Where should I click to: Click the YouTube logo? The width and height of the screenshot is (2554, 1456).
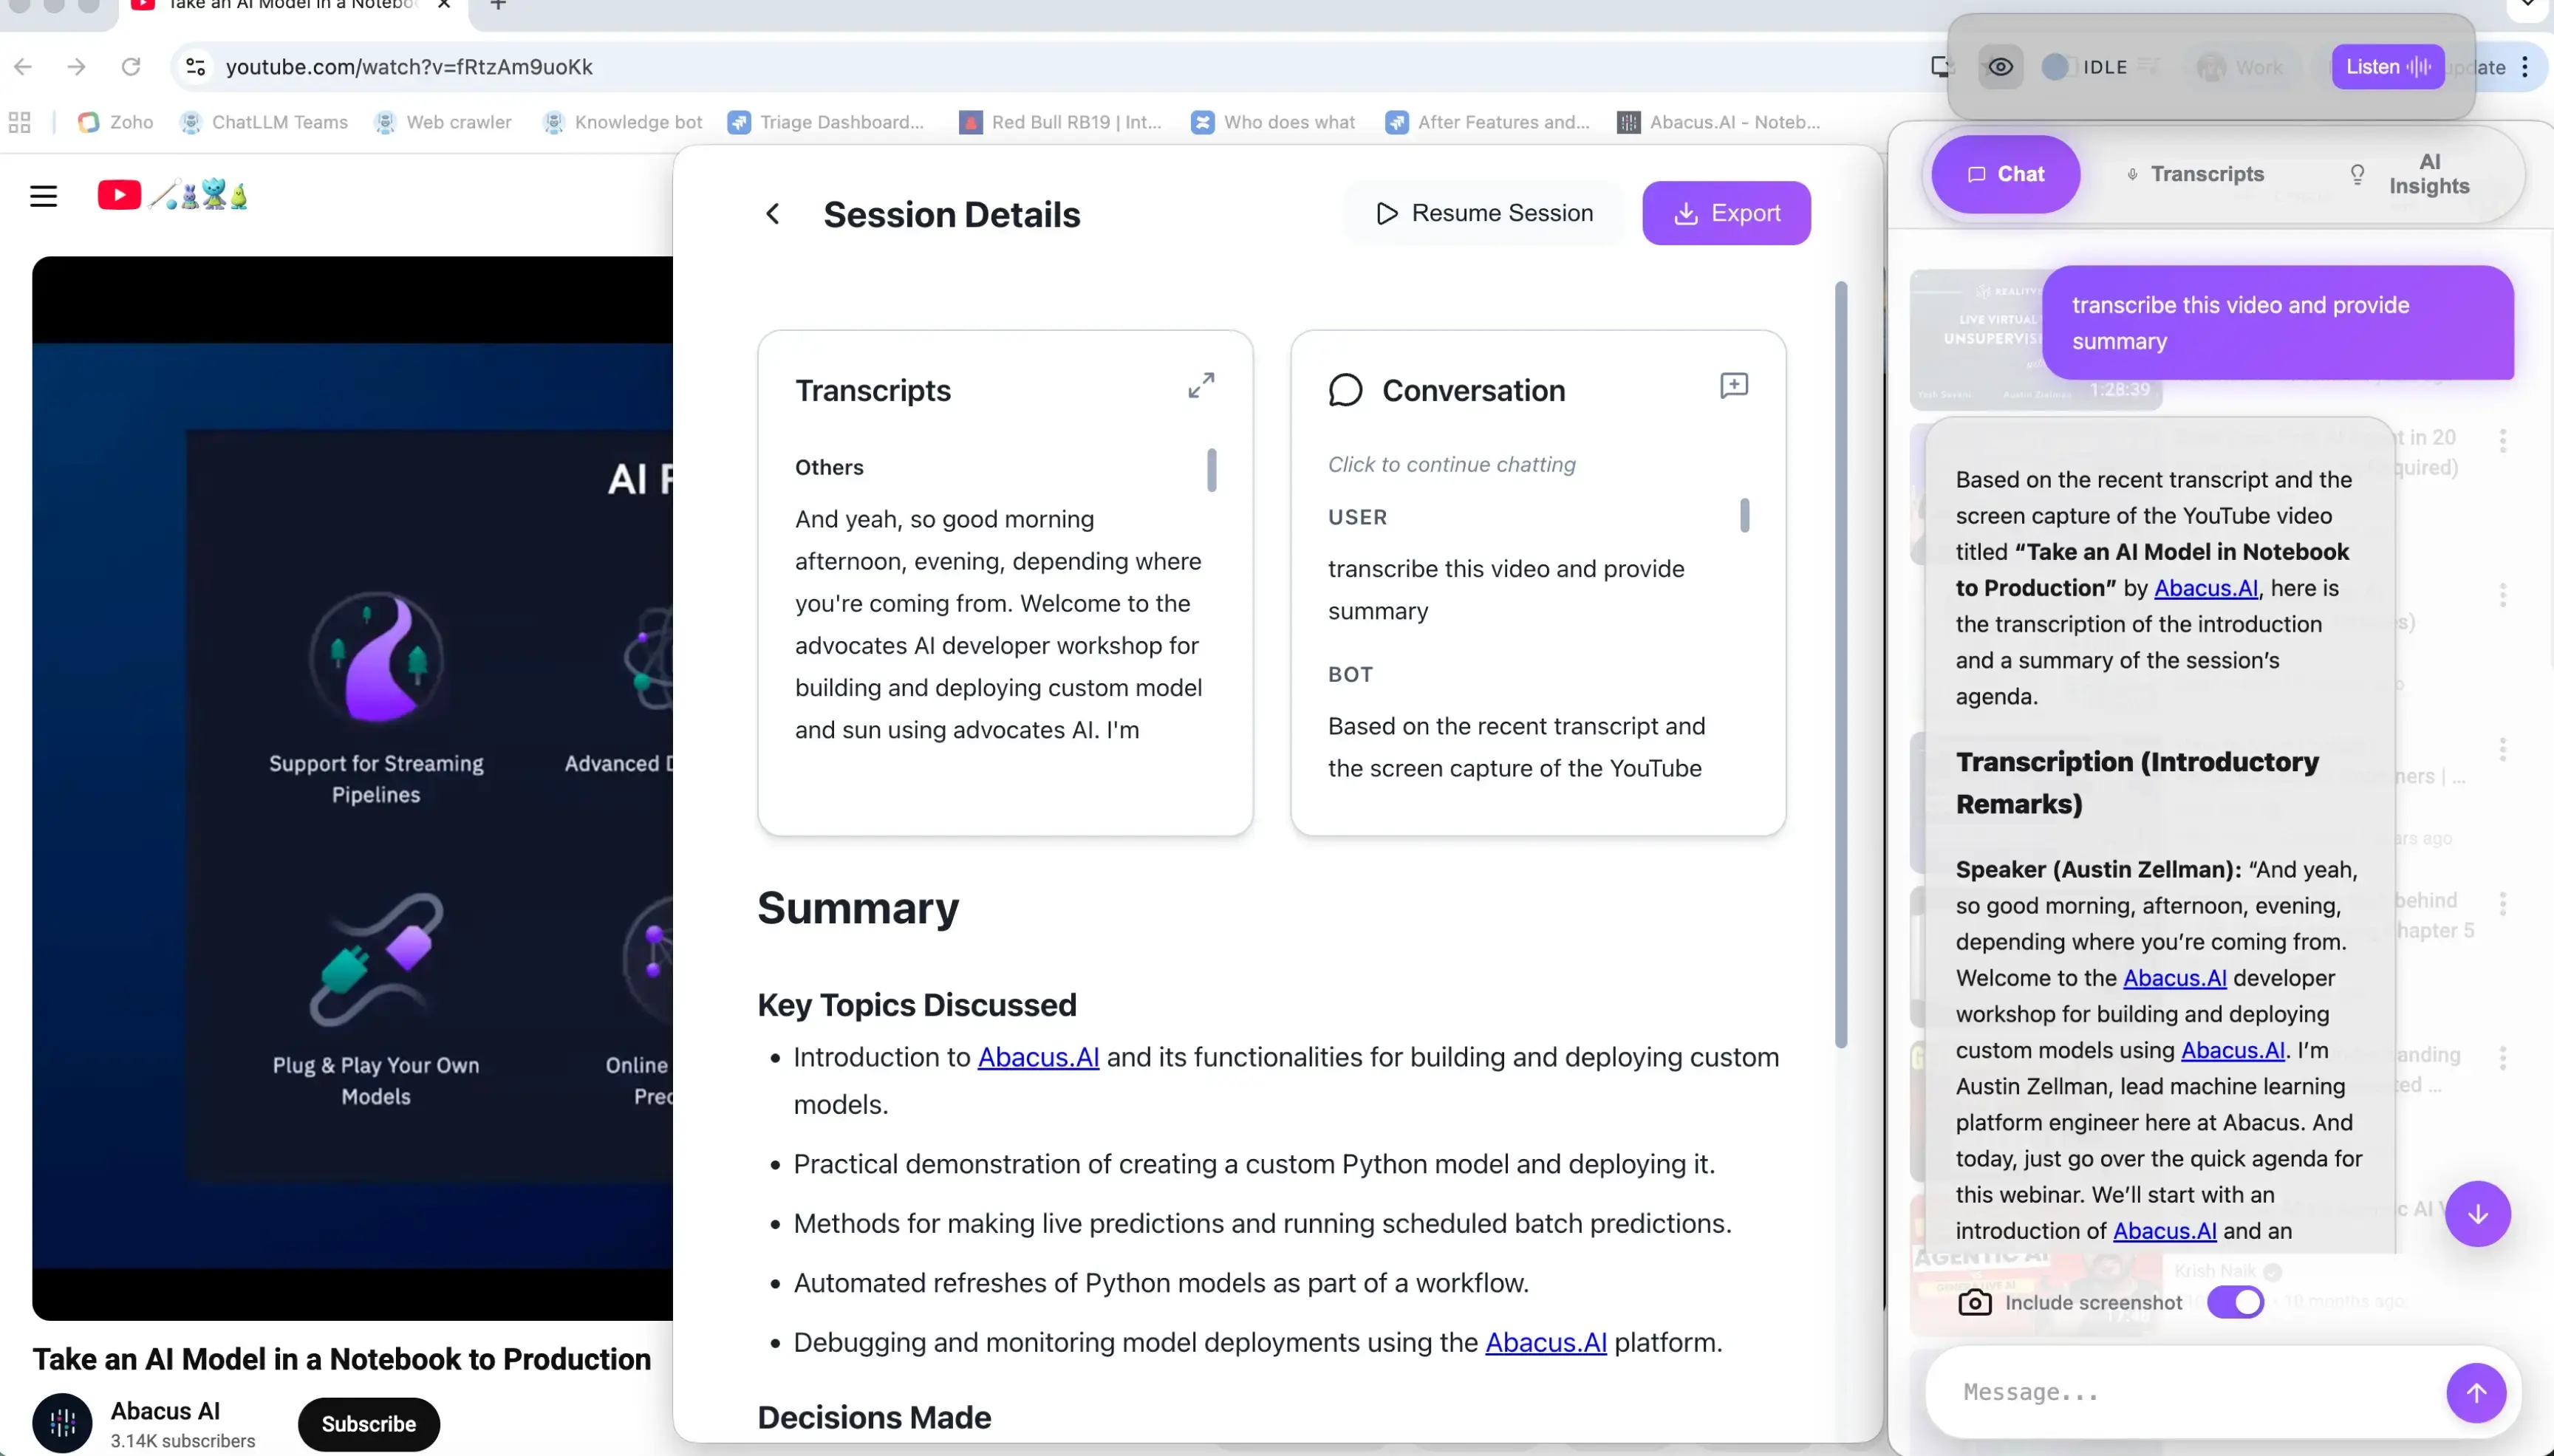coord(119,195)
